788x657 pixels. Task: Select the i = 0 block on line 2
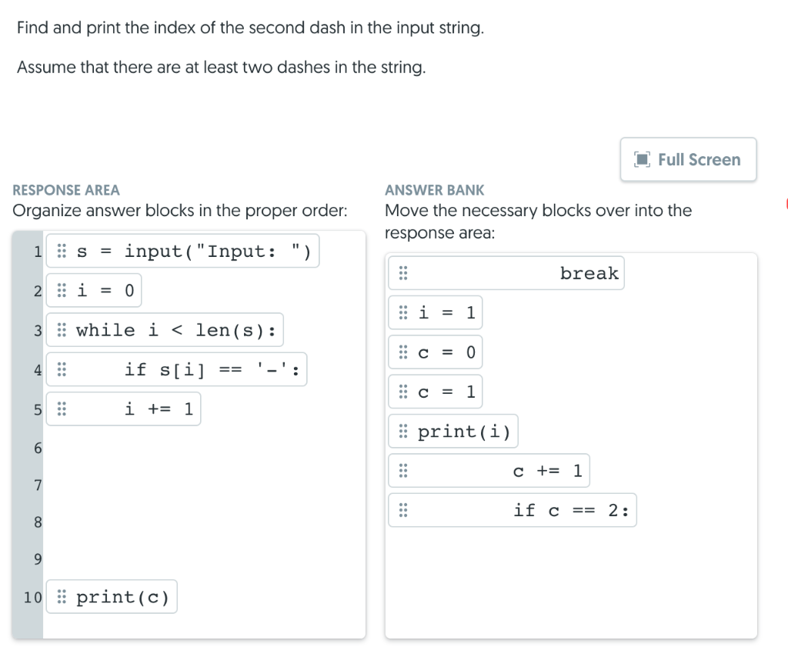click(x=94, y=290)
